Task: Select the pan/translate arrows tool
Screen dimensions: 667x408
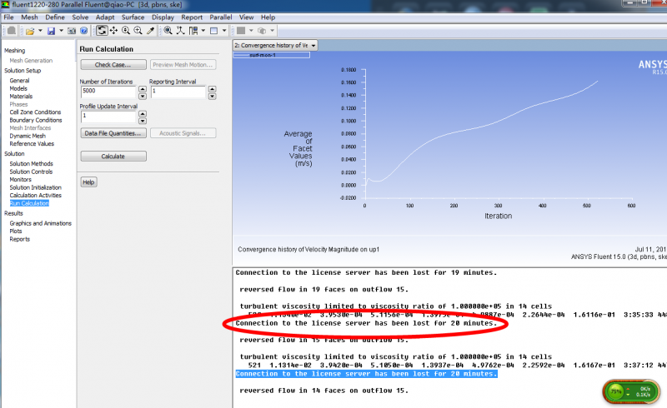Action: (113, 31)
